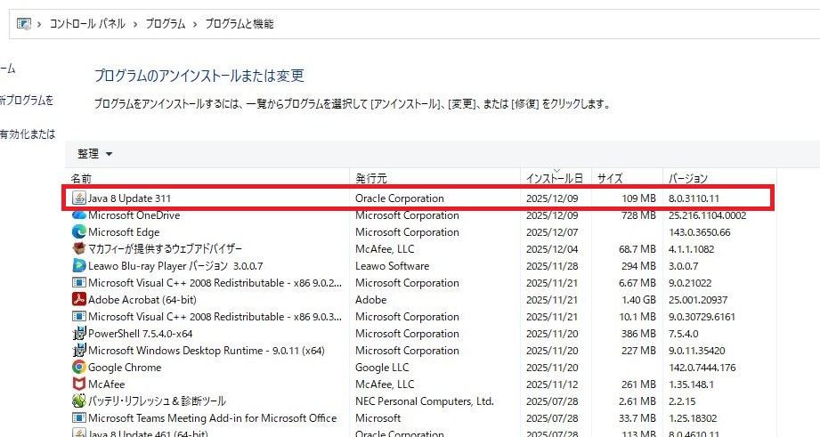Click the Google Chrome icon
This screenshot has width=820, height=437.
point(78,368)
